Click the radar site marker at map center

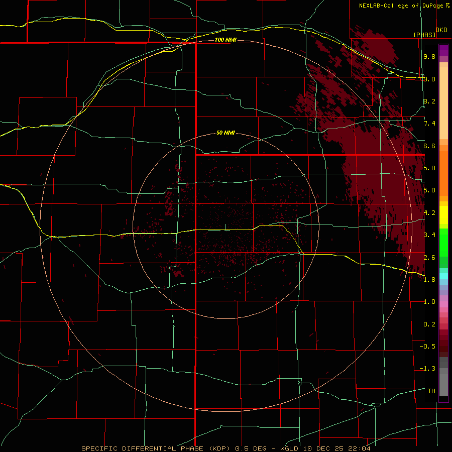(x=225, y=228)
